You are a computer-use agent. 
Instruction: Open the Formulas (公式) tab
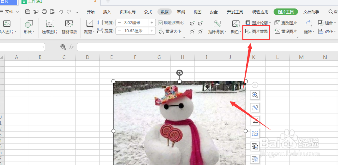click(148, 12)
